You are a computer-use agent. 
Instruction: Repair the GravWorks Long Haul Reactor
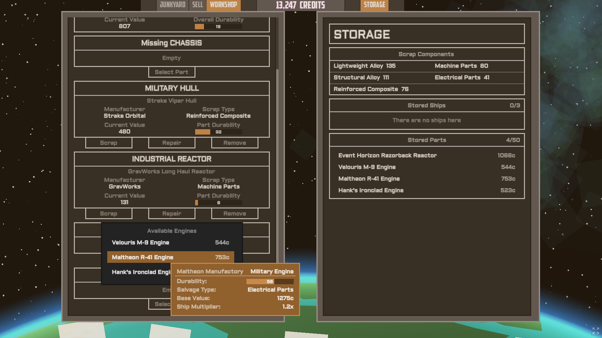pyautogui.click(x=172, y=213)
